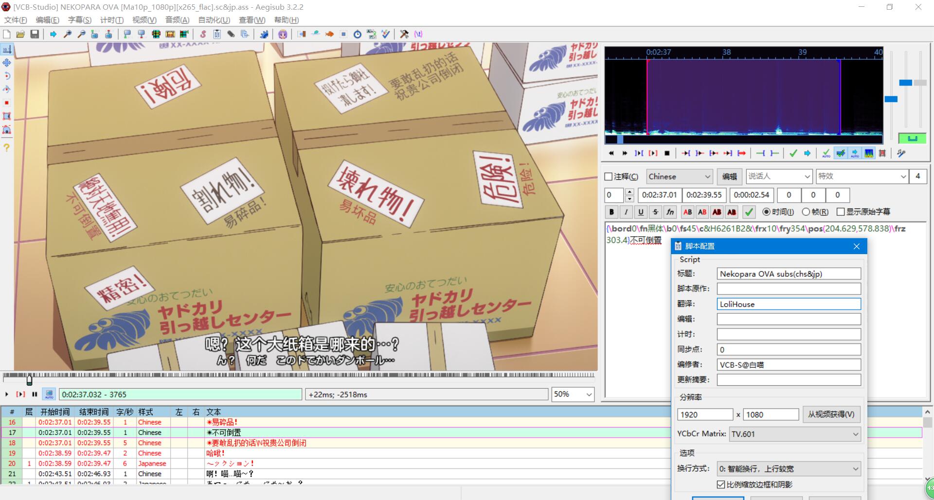
Task: Select the 帧(R) frame radio button
Action: [806, 212]
